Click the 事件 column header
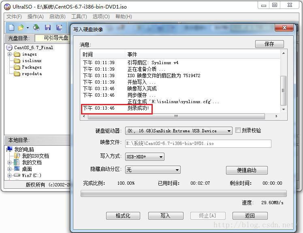This screenshot has height=233, width=303. (x=203, y=54)
